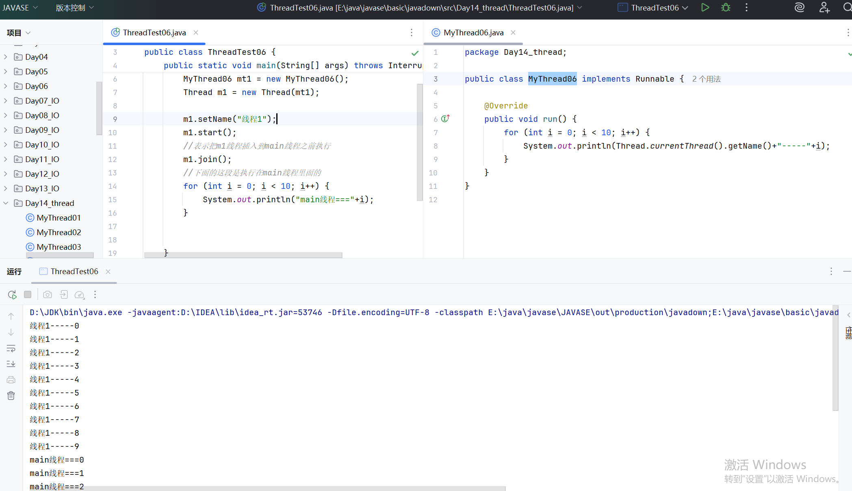Open the profiler gauge icon in the Run toolbar
The height and width of the screenshot is (491, 852).
coord(80,294)
